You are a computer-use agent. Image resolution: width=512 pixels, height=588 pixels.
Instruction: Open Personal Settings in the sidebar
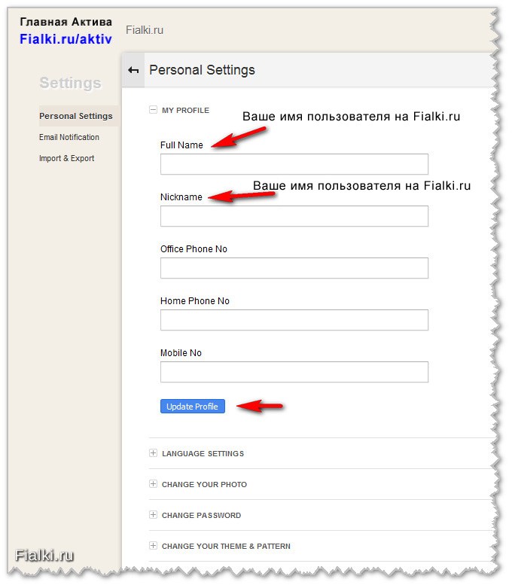76,116
